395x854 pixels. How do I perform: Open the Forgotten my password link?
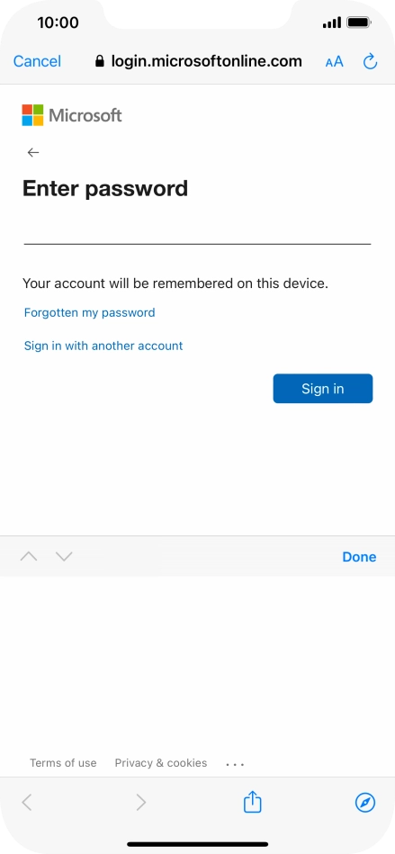pos(89,312)
